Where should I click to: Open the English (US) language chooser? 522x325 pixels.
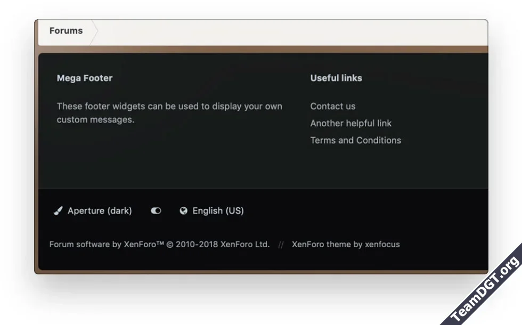(218, 211)
